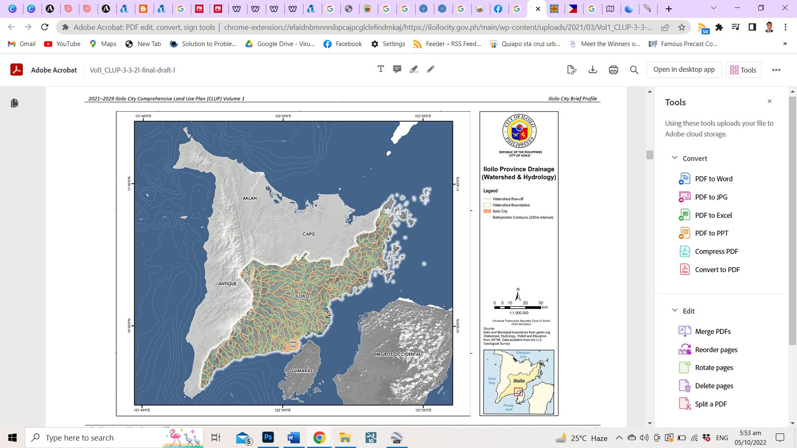Open Photoshop from the taskbar

[x=268, y=438]
